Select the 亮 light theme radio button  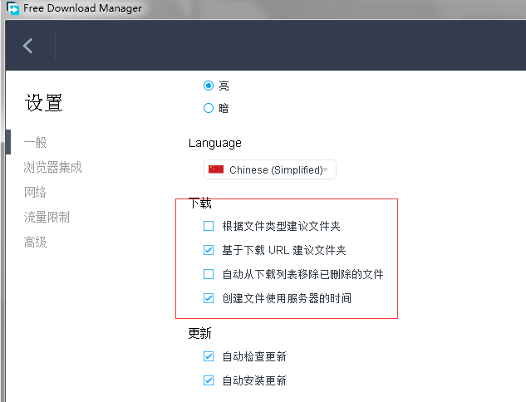(x=209, y=86)
